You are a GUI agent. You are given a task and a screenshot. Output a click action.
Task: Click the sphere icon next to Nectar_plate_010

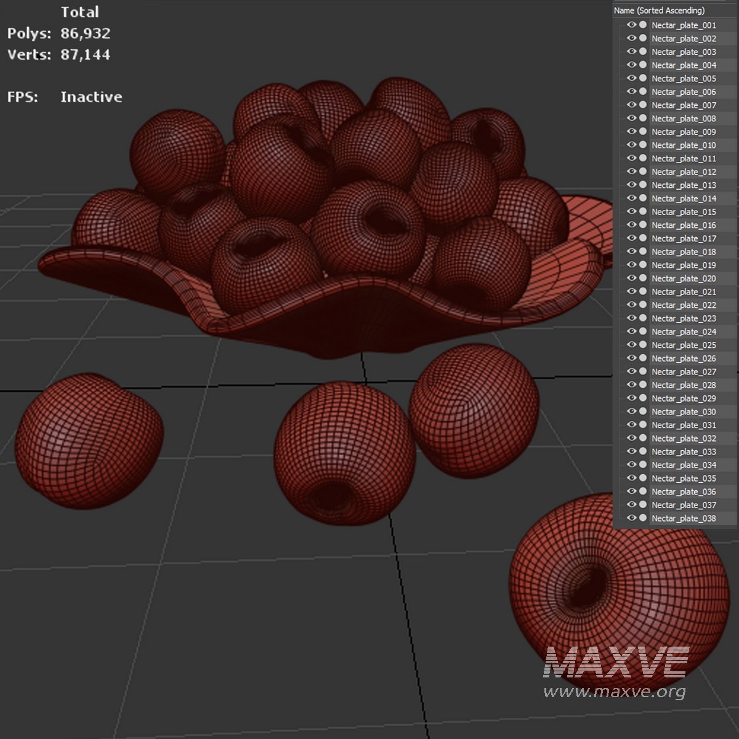tap(643, 145)
